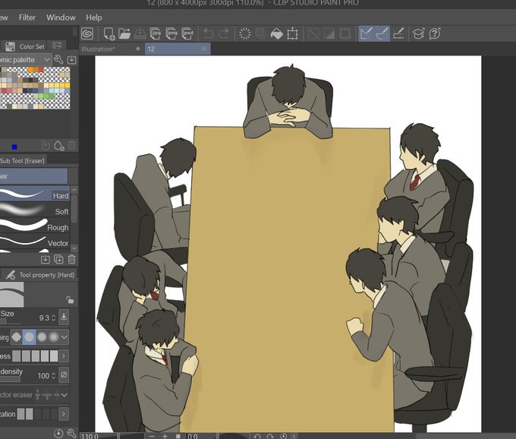Import sub tool material icon
Screen dimensions: 516x439
click(45, 260)
